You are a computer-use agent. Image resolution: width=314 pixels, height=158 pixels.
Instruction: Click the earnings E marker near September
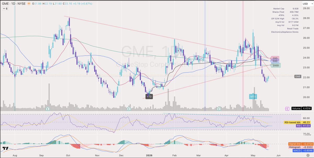click(48, 109)
